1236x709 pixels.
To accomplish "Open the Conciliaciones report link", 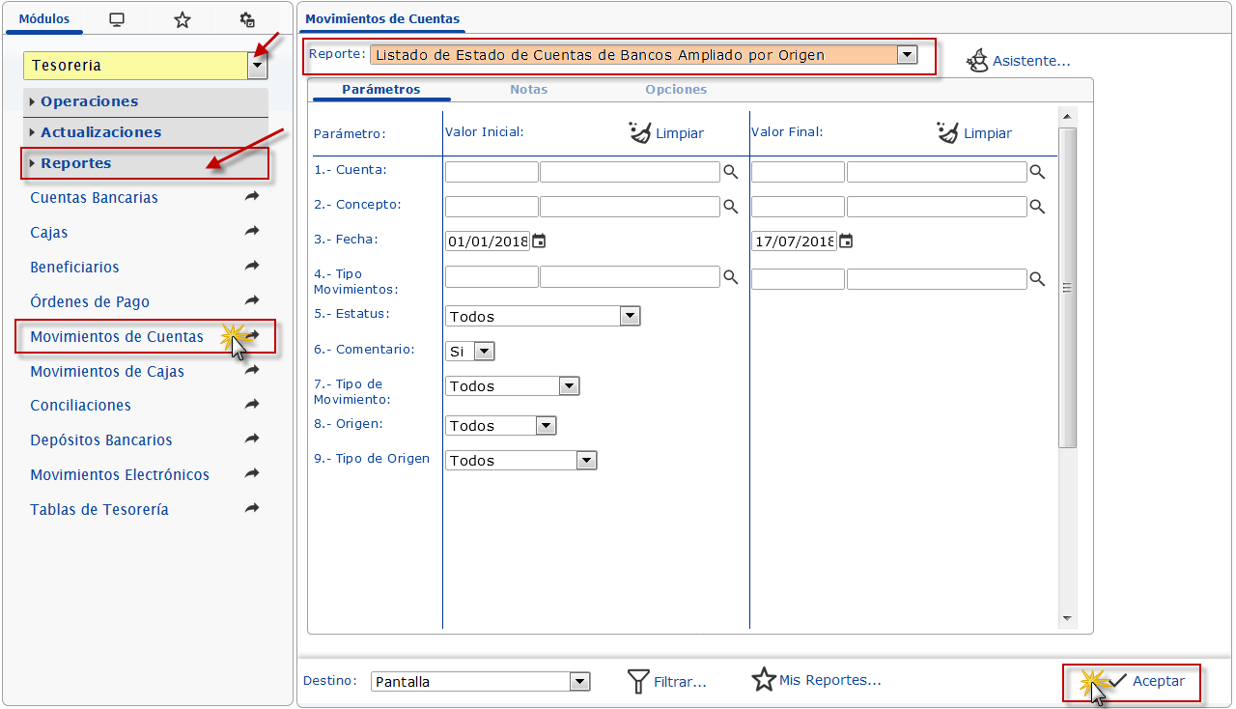I will (80, 406).
